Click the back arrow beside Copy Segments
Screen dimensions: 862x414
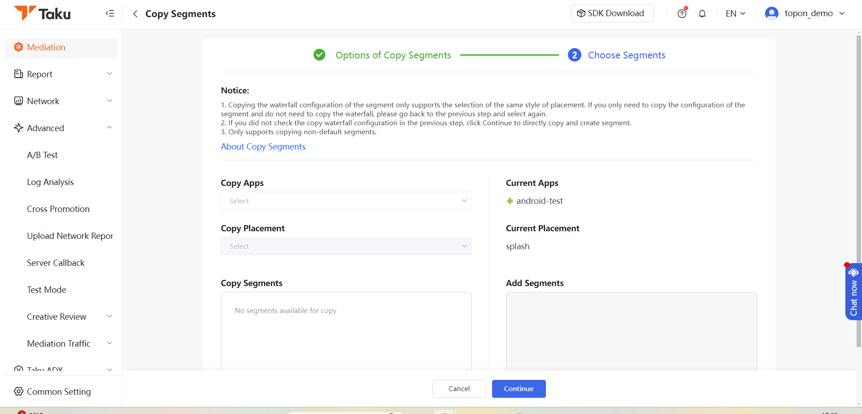(135, 14)
